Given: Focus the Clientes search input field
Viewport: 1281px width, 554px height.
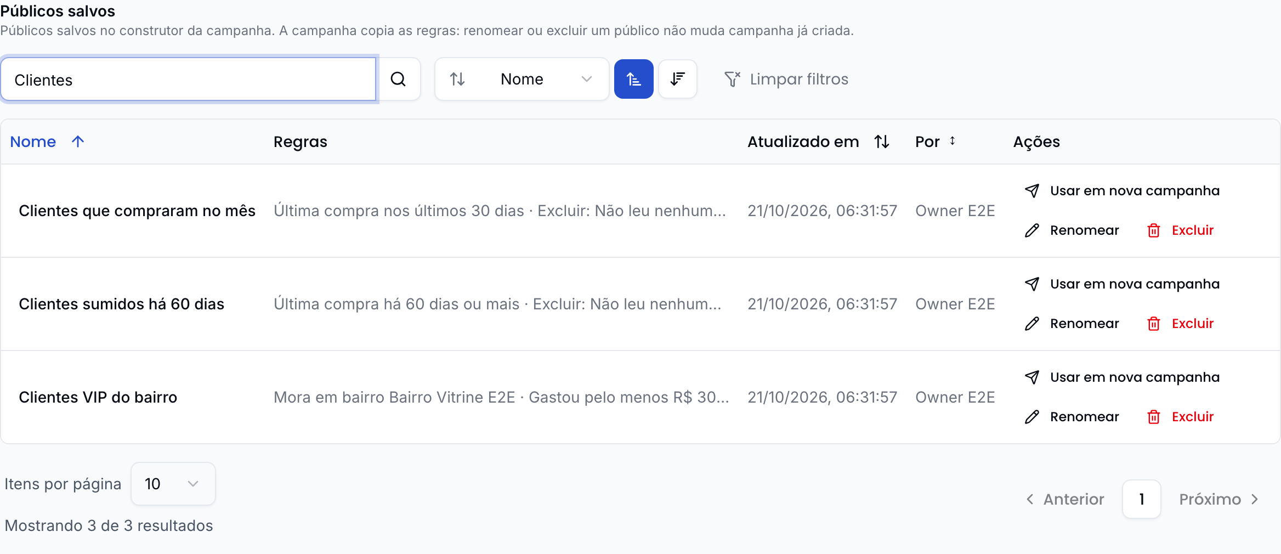Looking at the screenshot, I should [x=189, y=80].
